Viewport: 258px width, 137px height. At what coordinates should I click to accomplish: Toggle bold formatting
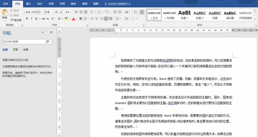[27, 19]
